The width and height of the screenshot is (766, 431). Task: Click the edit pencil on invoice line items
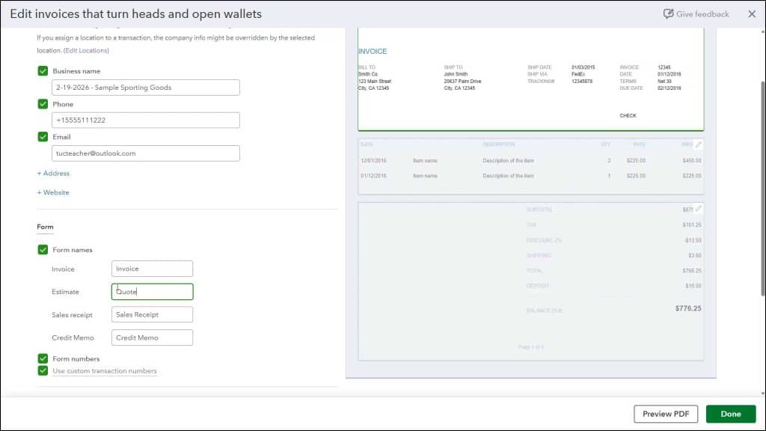[698, 144]
